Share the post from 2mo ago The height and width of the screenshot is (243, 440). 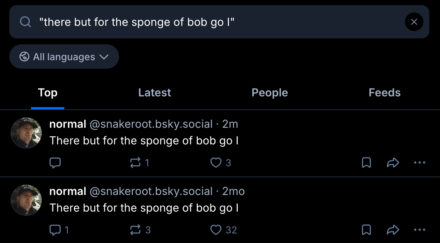393,230
